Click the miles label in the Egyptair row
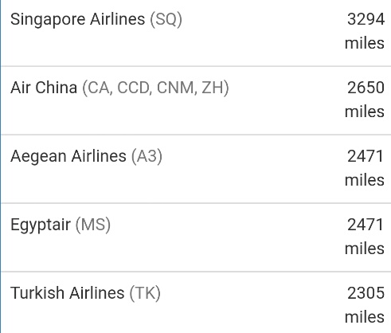 (365, 249)
